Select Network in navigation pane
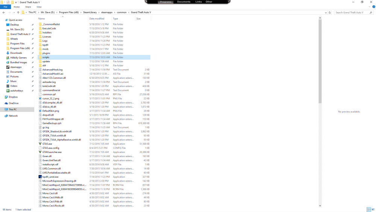The height and width of the screenshot is (212, 376). 13,116
